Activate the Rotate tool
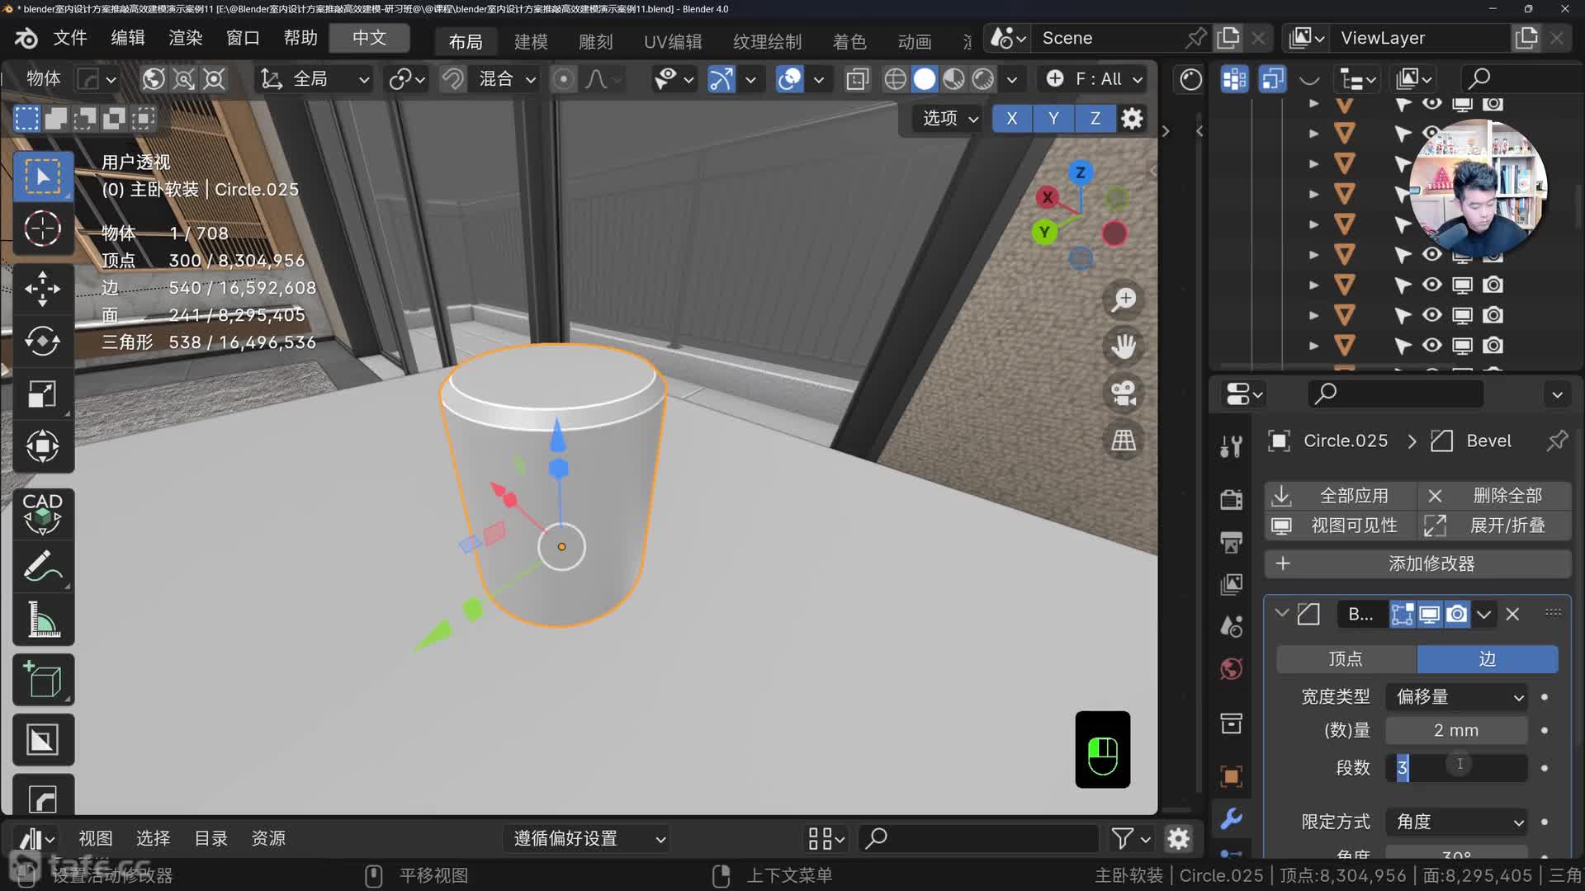The image size is (1585, 891). coord(42,341)
